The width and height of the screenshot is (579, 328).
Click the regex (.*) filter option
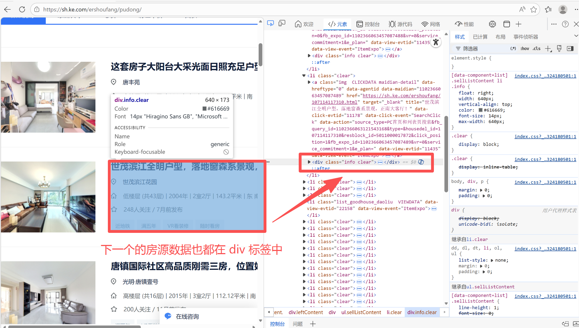(x=513, y=49)
